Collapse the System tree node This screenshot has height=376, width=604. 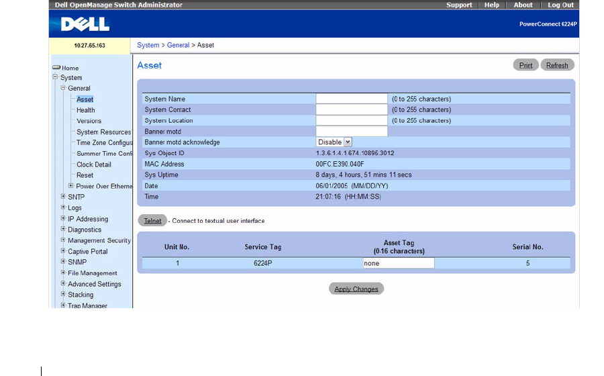tap(55, 77)
